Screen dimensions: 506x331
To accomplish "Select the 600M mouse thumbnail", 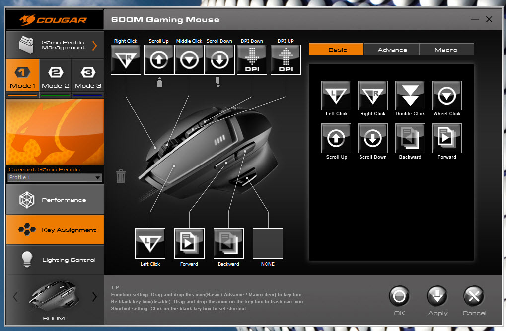I will tap(54, 296).
